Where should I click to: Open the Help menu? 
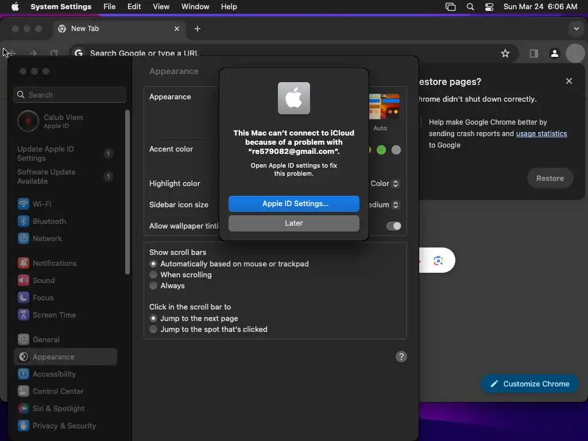click(x=229, y=7)
